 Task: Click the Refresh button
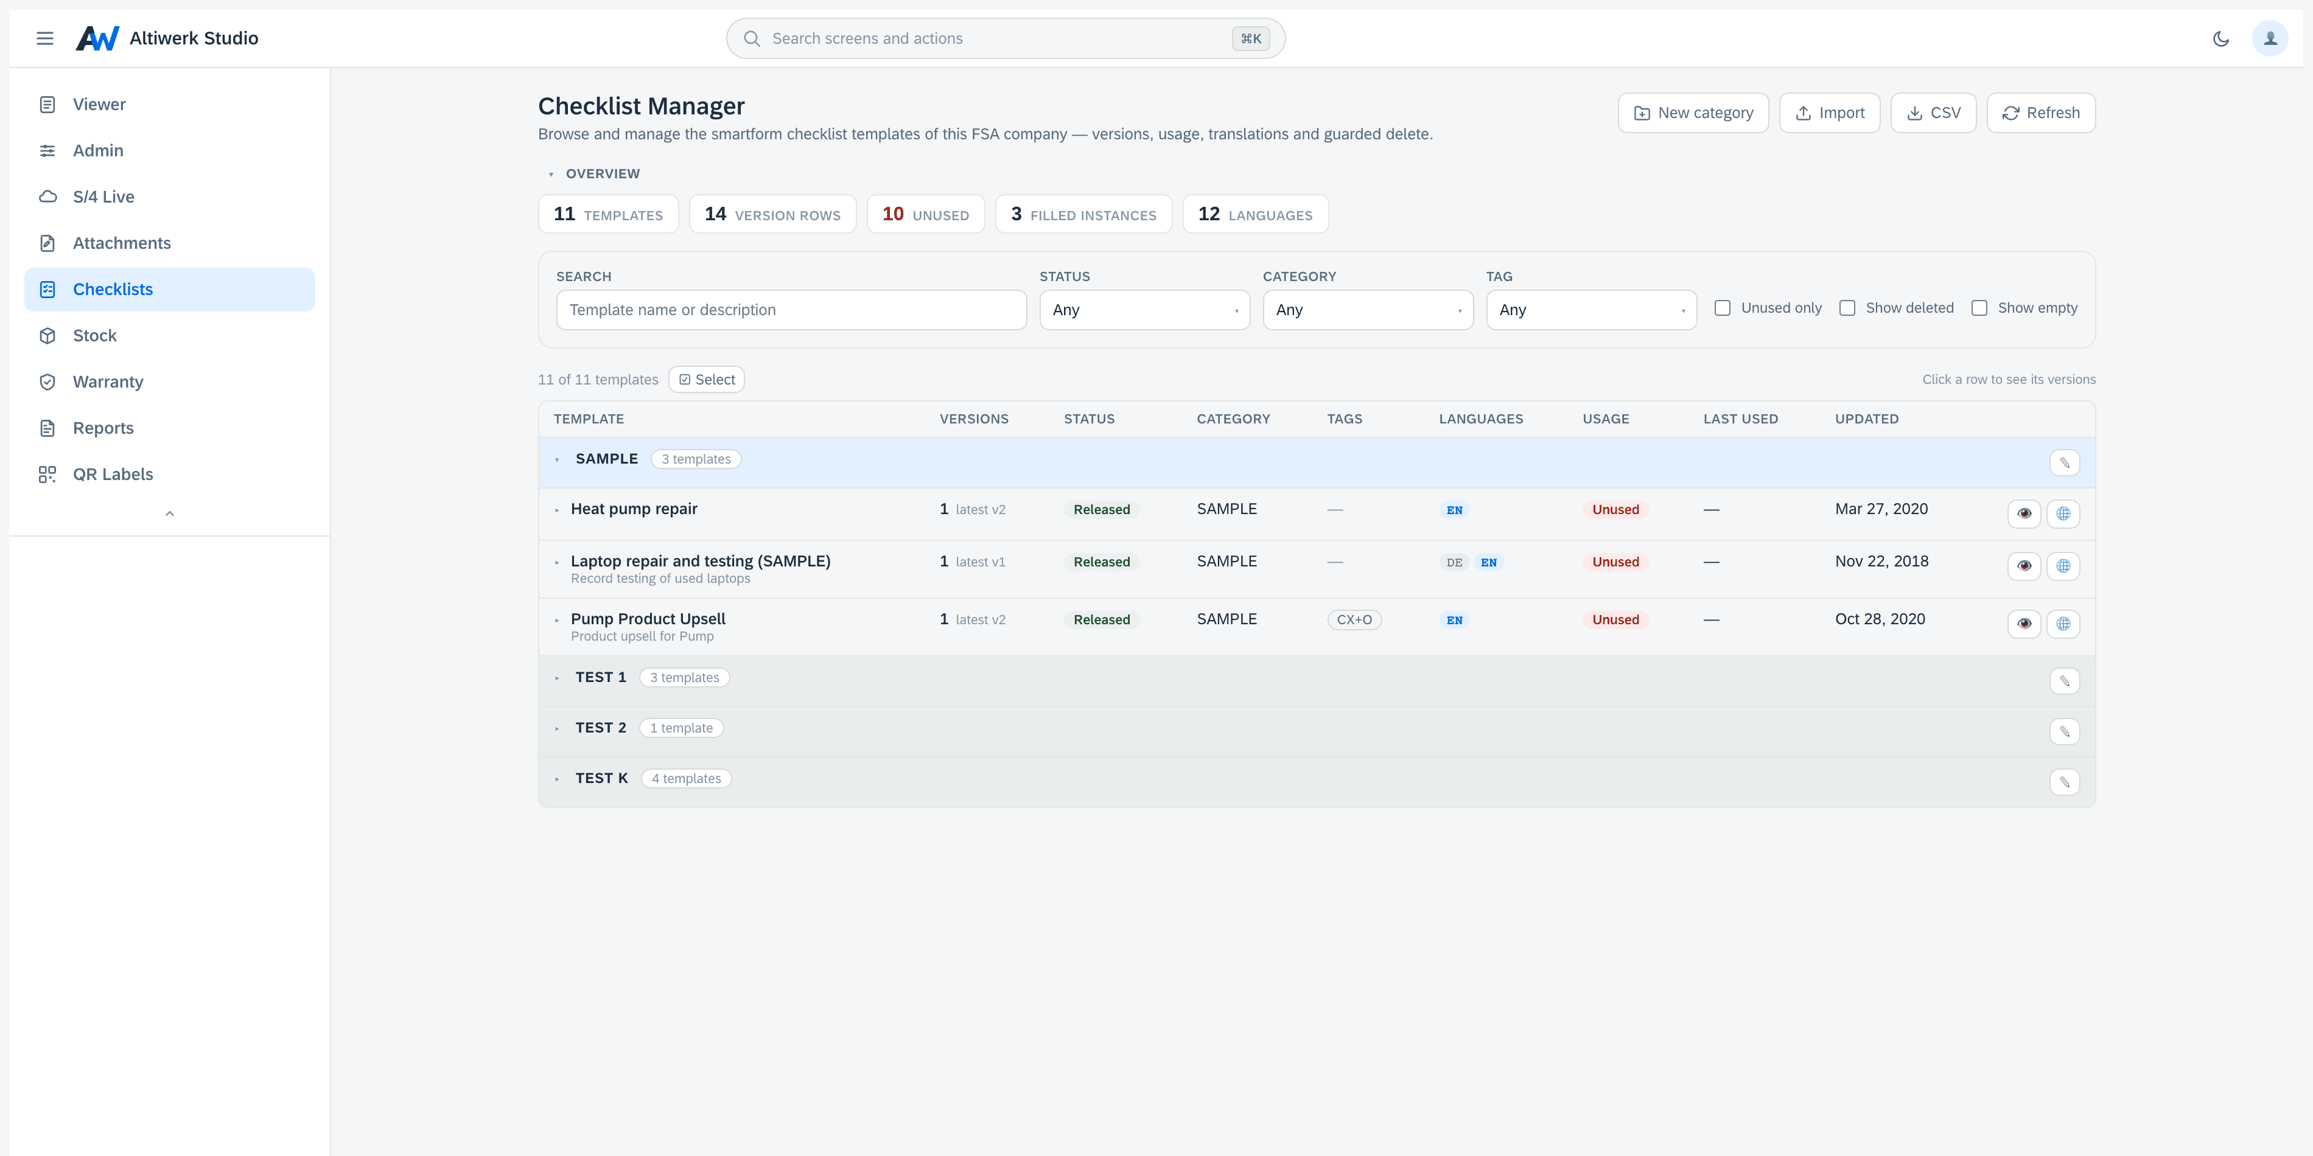(2040, 113)
